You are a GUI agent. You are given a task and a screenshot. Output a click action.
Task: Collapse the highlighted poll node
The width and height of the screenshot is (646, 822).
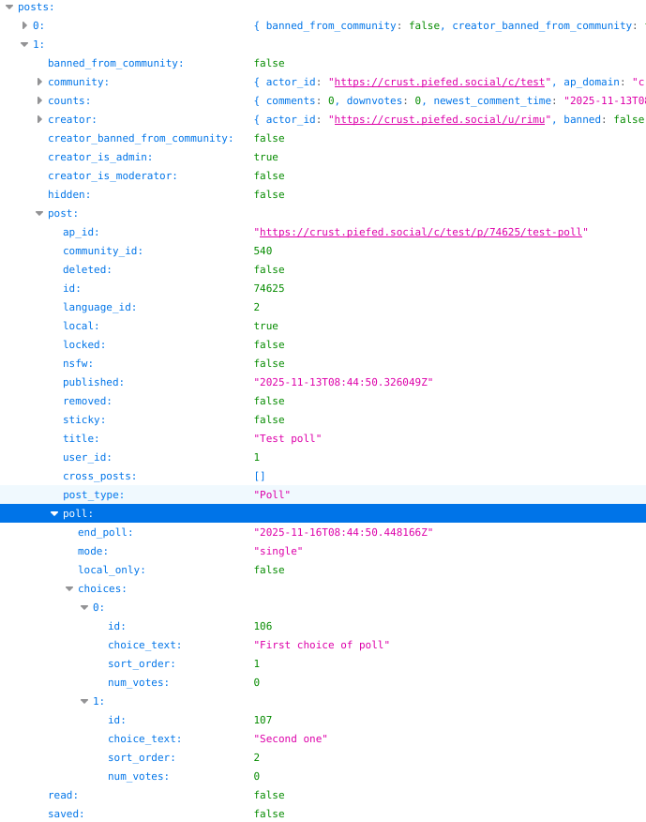pos(54,513)
